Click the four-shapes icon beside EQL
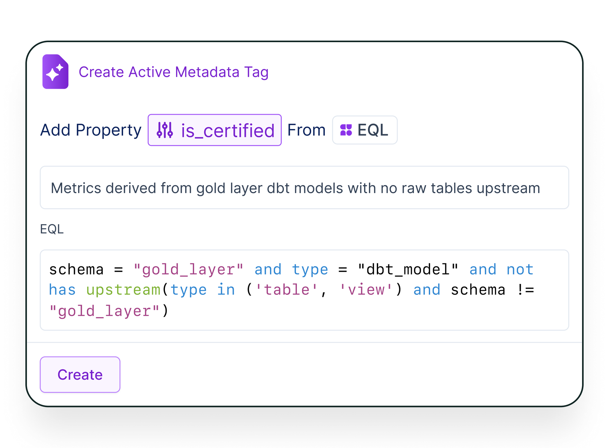This screenshot has height=448, width=609. [346, 130]
